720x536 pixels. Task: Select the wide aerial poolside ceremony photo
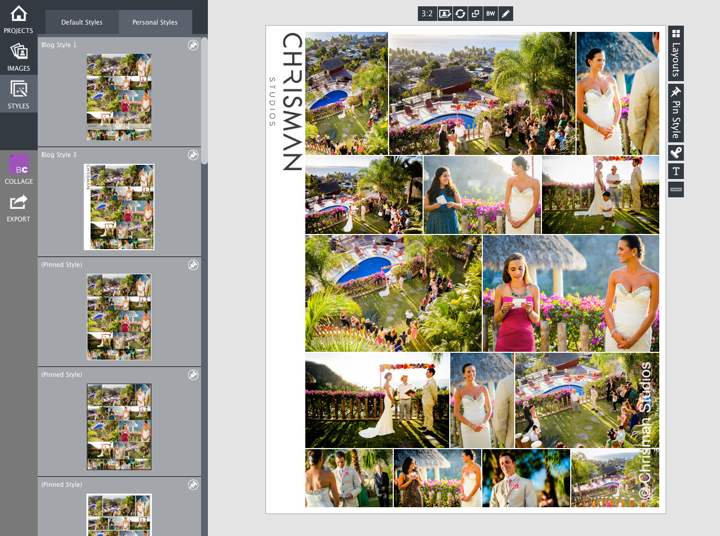[x=482, y=93]
